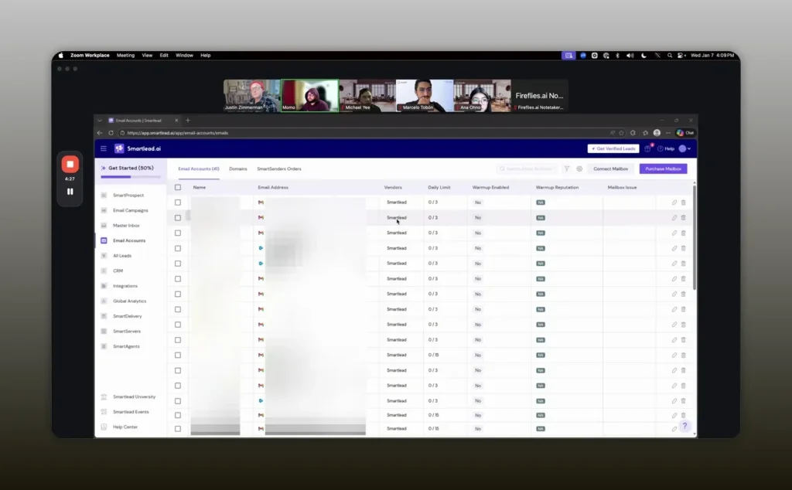Check the select-all checkbox in table header
792x490 pixels.
178,187
